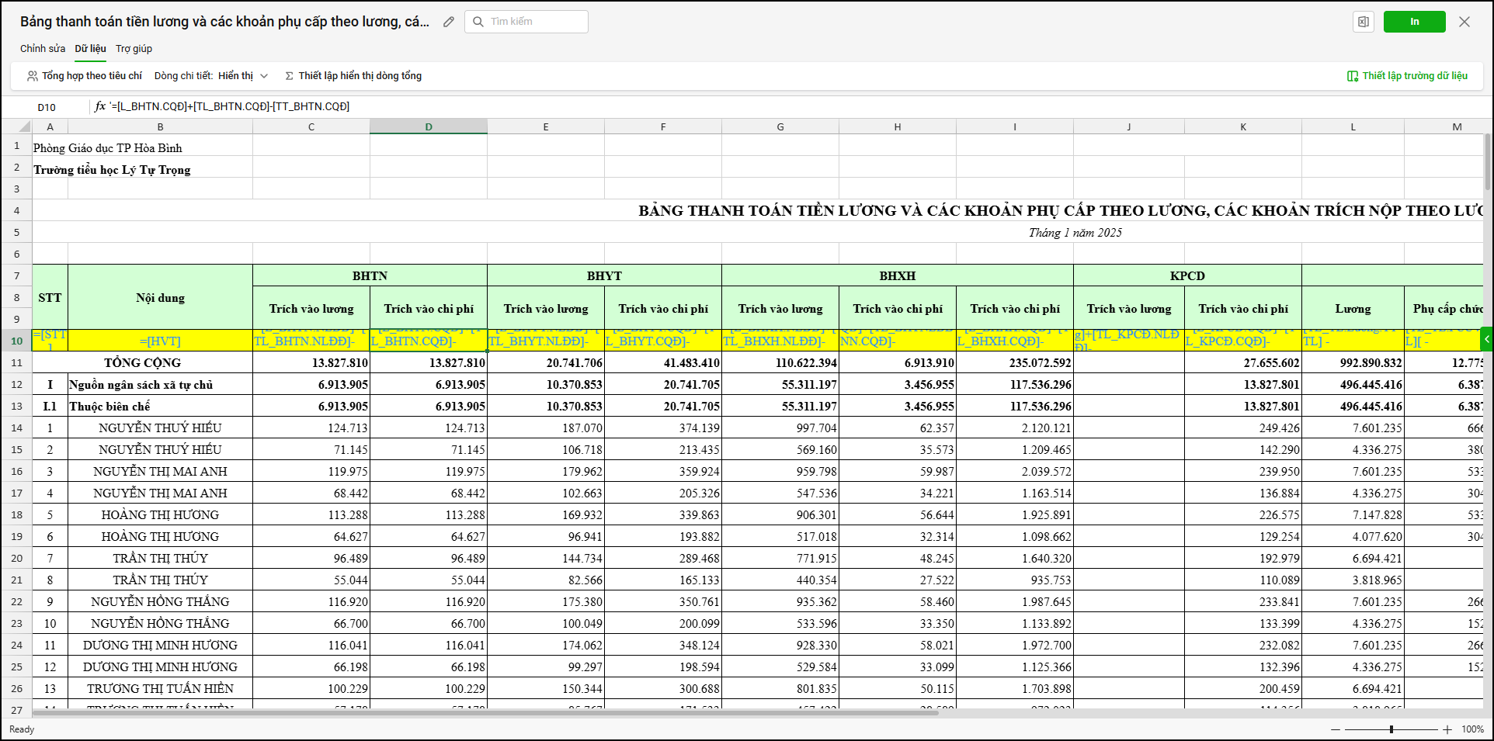
Task: Click the pencil icon to rename the report
Action: [x=449, y=22]
